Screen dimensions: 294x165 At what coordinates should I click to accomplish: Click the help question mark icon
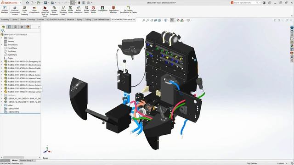270,3
